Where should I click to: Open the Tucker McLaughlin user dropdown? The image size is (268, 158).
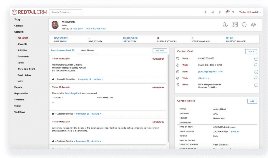(251, 12)
